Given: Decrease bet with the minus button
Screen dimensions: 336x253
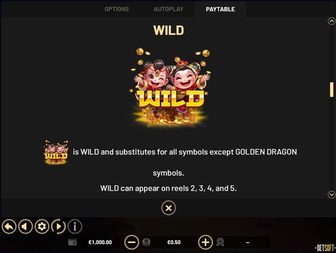Looking at the screenshot, I should click(x=131, y=242).
